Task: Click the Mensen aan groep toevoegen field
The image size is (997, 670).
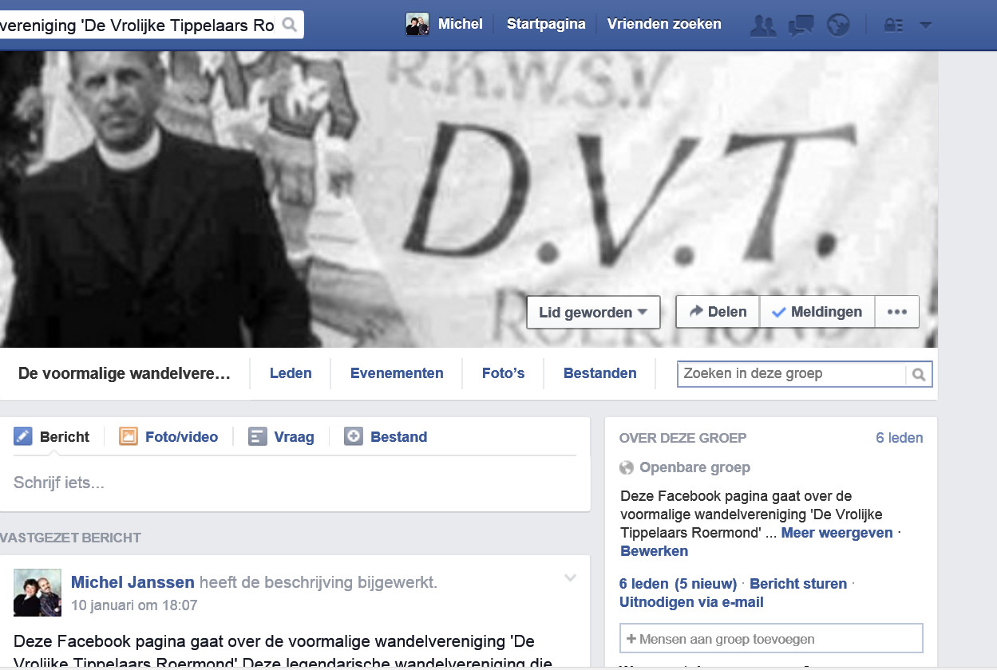Action: [772, 639]
